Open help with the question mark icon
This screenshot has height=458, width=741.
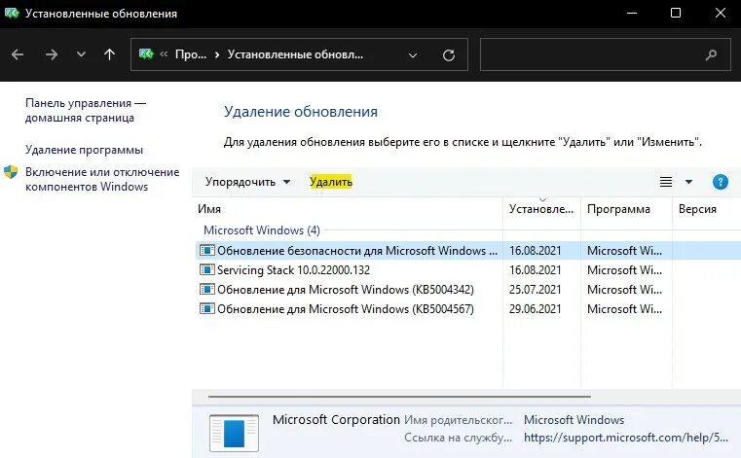721,182
